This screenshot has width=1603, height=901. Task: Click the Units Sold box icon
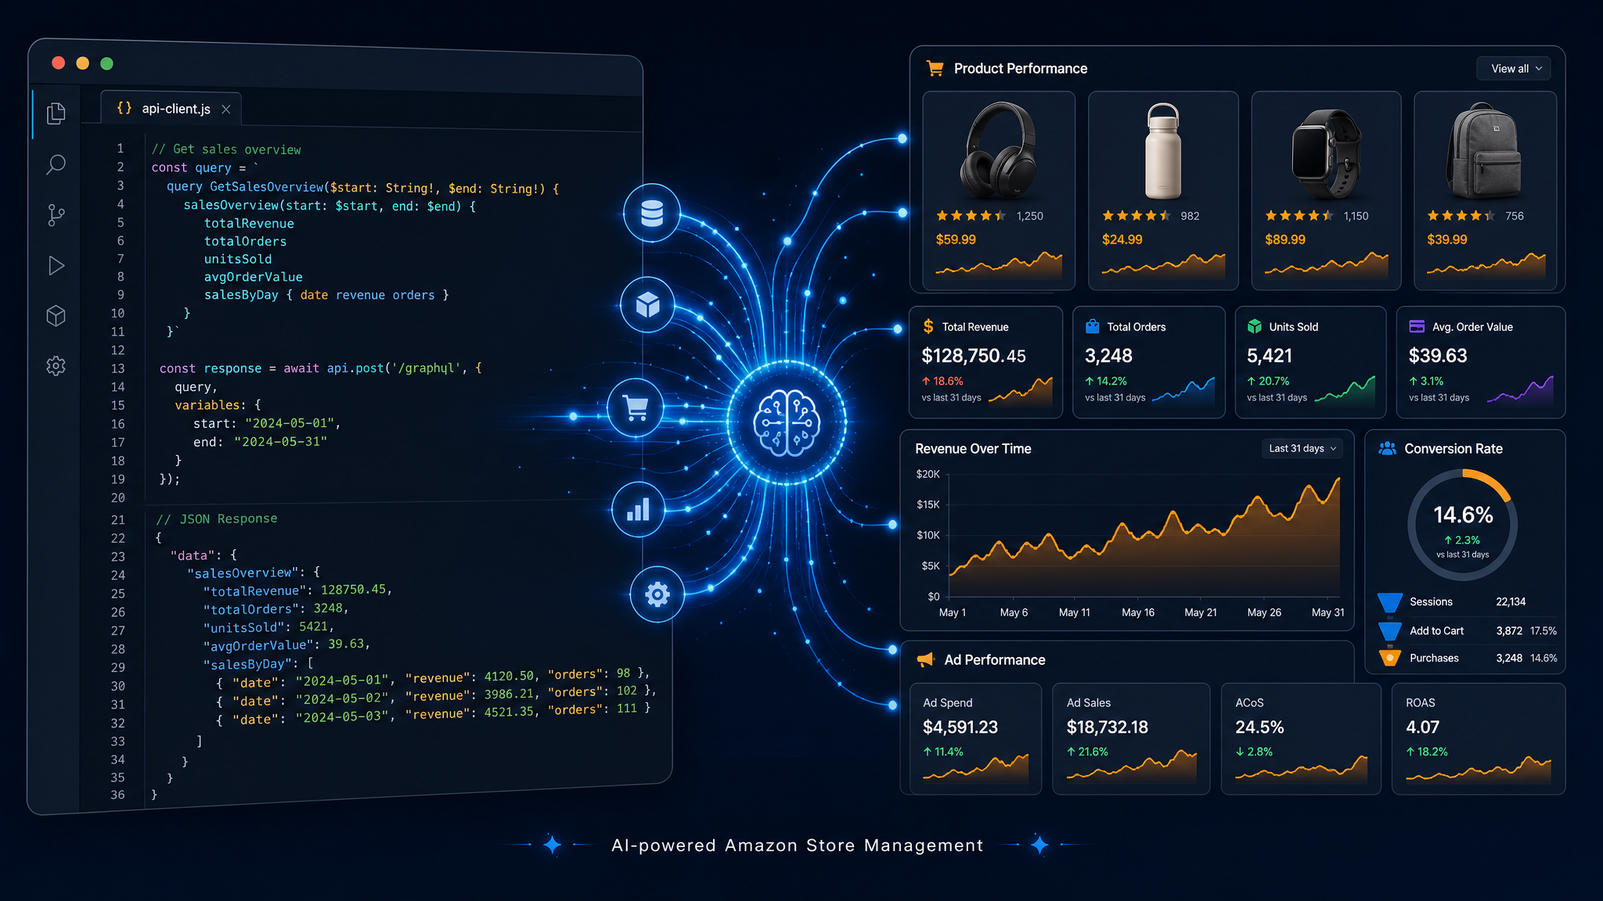tap(1255, 326)
